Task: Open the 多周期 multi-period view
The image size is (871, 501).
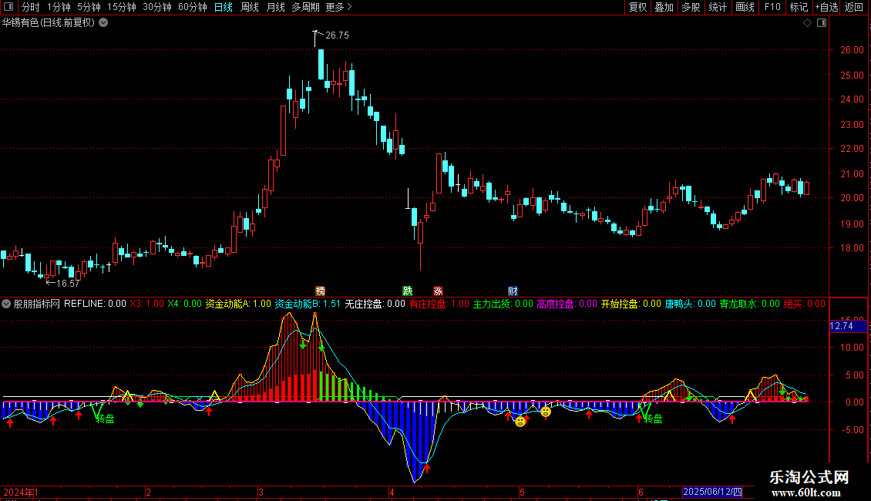Action: pos(305,7)
